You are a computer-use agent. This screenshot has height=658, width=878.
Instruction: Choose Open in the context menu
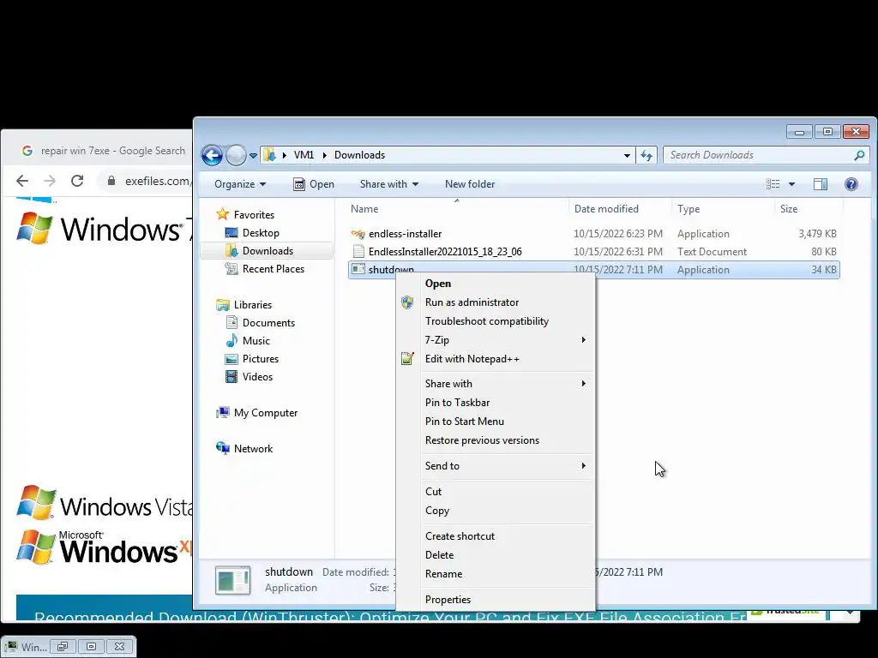pyautogui.click(x=496, y=283)
